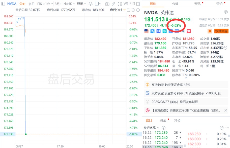Open the 显示 display dropdown
Viewport: 230px width, 148px height.
pos(81,4)
